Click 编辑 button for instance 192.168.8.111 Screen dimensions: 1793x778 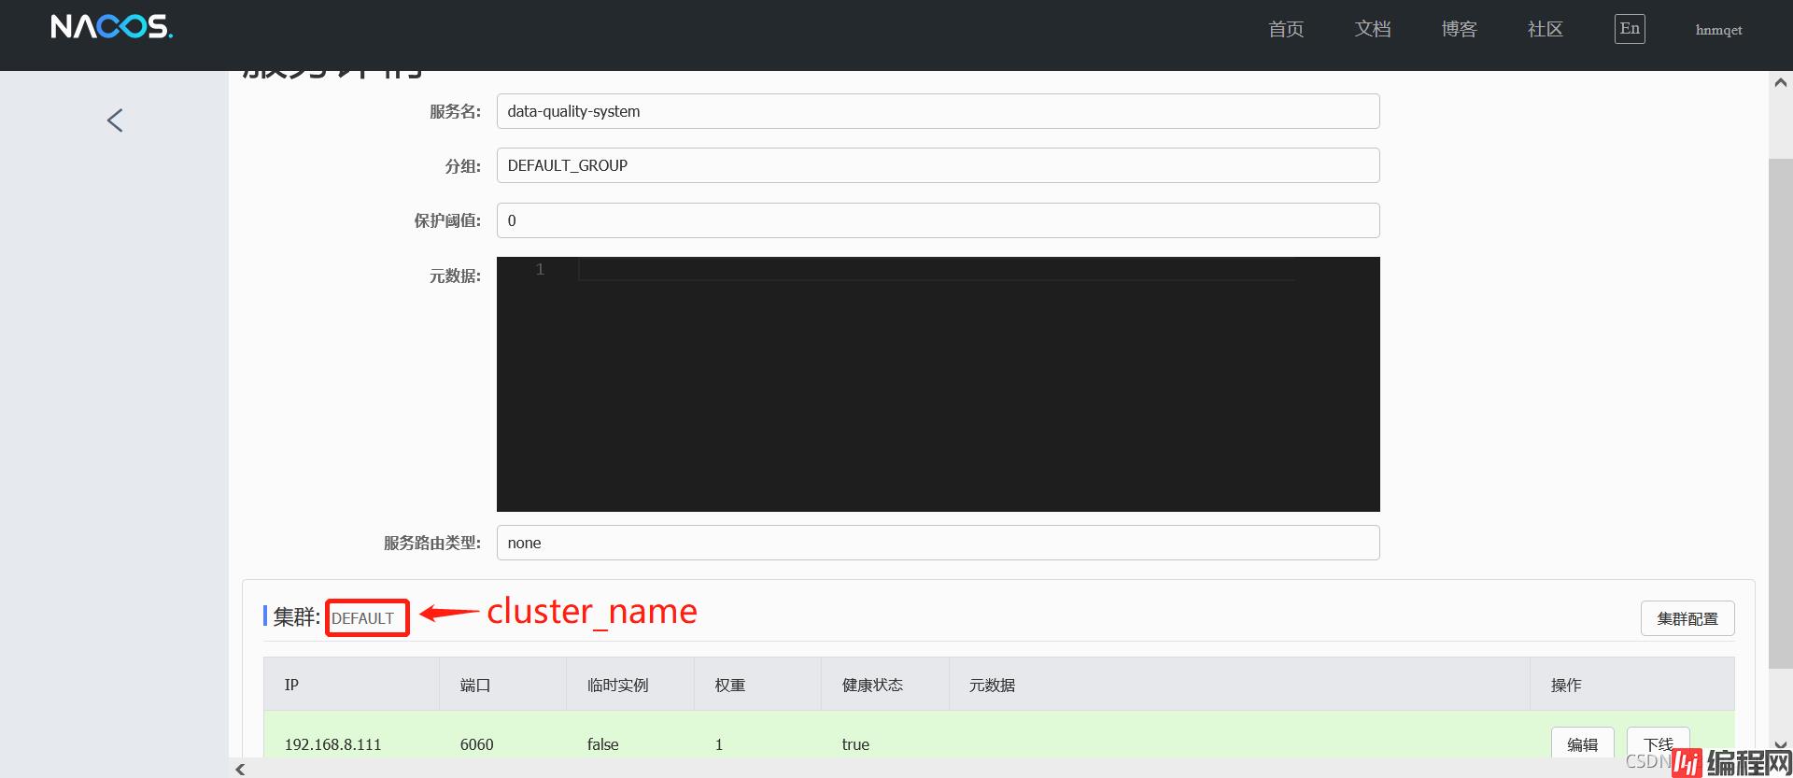(x=1582, y=743)
